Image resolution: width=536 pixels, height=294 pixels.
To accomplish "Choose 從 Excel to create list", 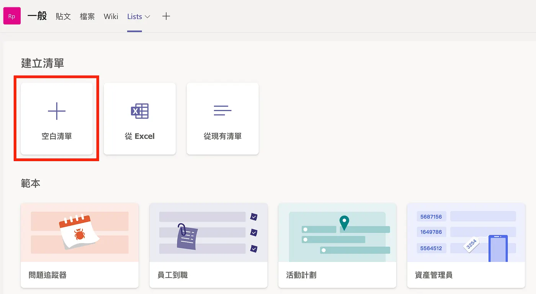I will pos(140,136).
